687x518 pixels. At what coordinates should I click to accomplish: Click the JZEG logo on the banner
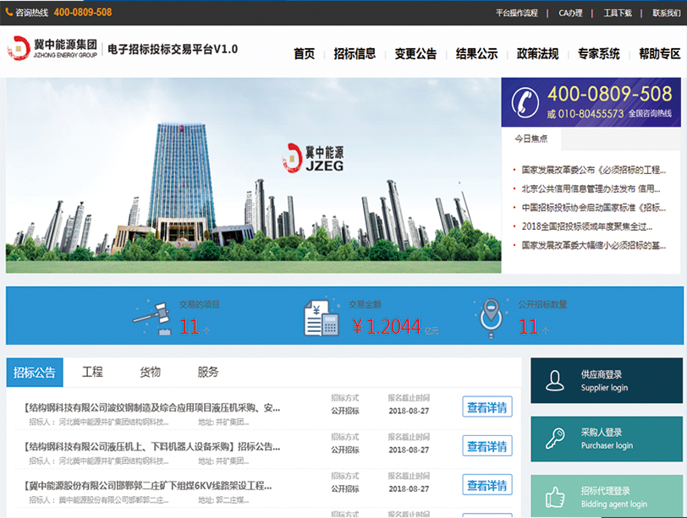pyautogui.click(x=313, y=157)
